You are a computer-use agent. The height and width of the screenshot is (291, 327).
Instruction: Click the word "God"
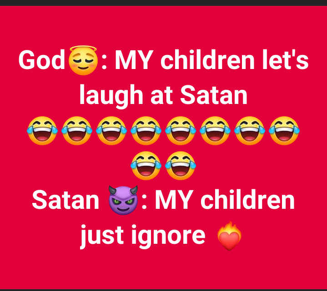42,60
